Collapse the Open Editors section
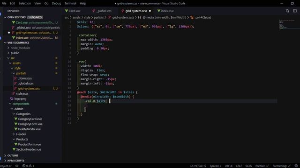Viewport: 300px width, 168px height. pos(5,17)
